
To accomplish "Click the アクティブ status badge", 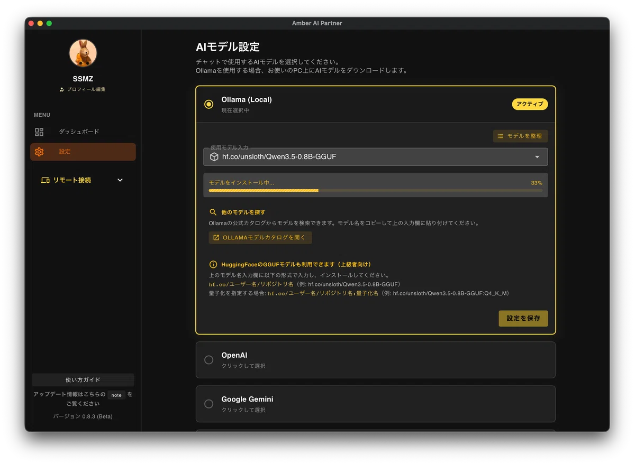I will click(x=530, y=104).
